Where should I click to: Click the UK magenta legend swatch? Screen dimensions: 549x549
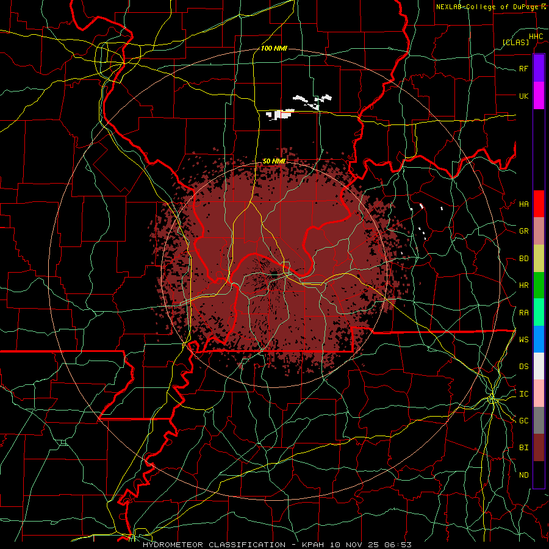click(539, 96)
